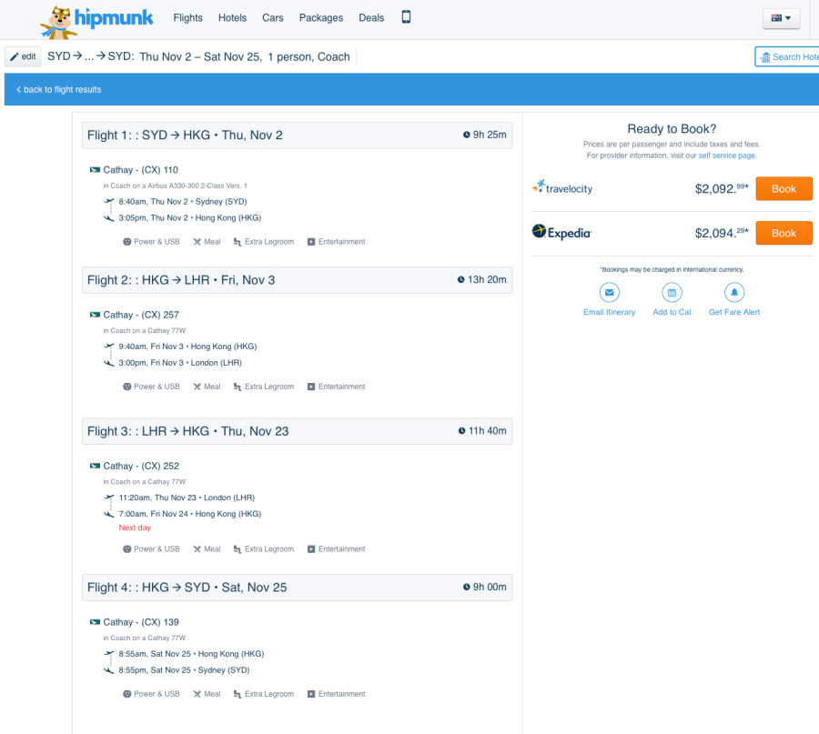Click the Expedia logo
The image size is (819, 734).
[x=561, y=233]
